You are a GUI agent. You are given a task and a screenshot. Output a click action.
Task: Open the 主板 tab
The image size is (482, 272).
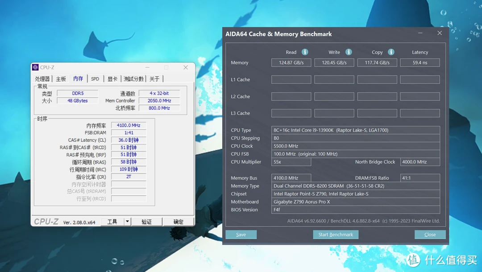tap(61, 79)
